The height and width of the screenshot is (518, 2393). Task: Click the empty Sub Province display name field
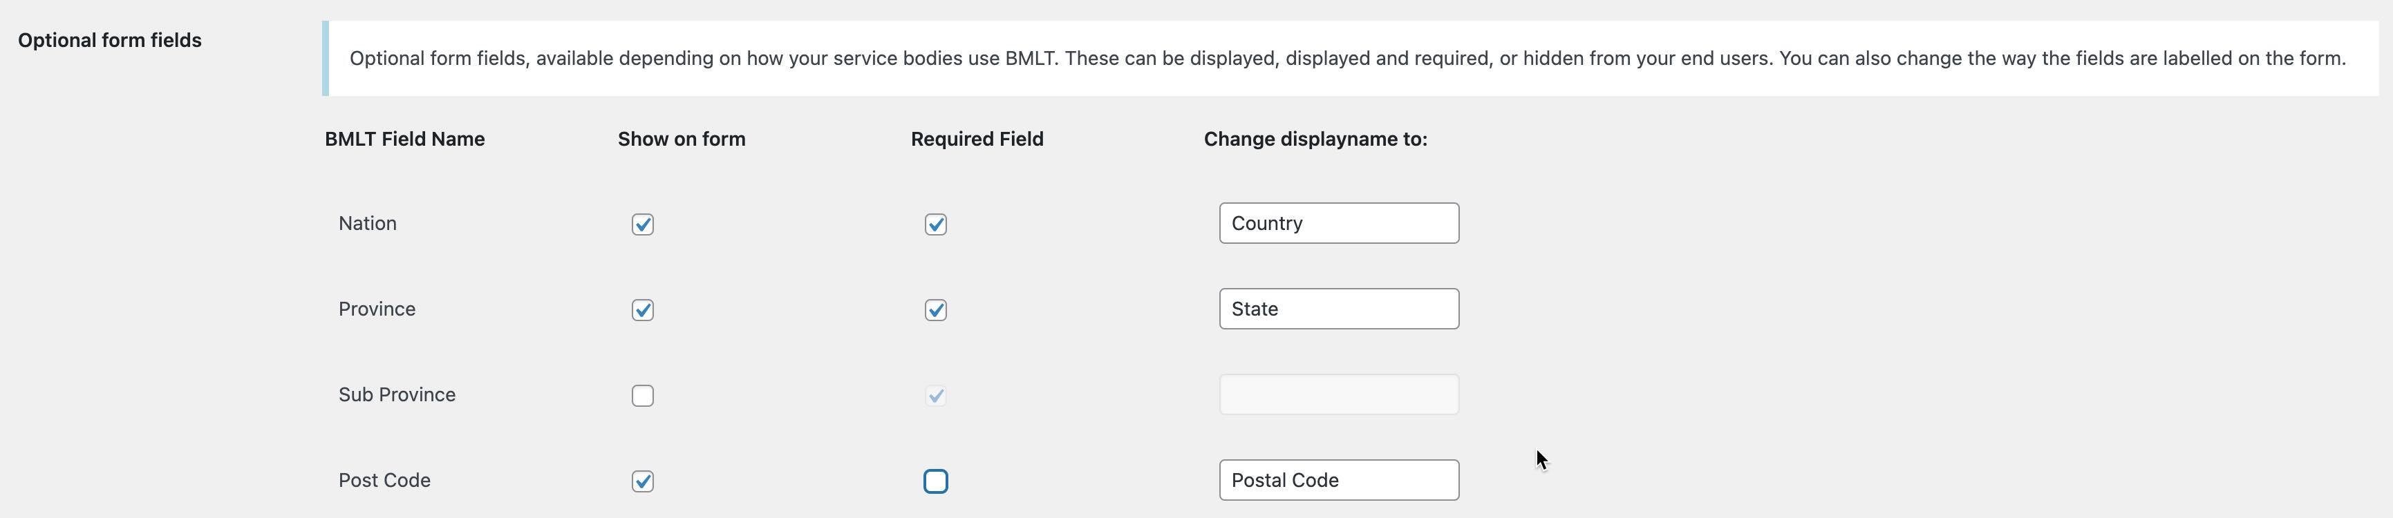pyautogui.click(x=1339, y=394)
